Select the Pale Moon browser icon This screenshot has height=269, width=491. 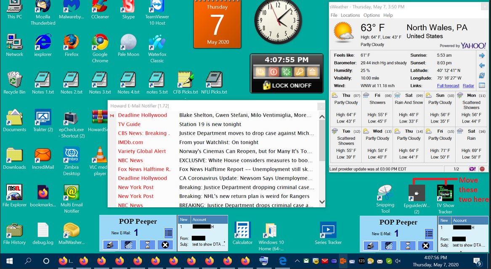[x=128, y=42]
